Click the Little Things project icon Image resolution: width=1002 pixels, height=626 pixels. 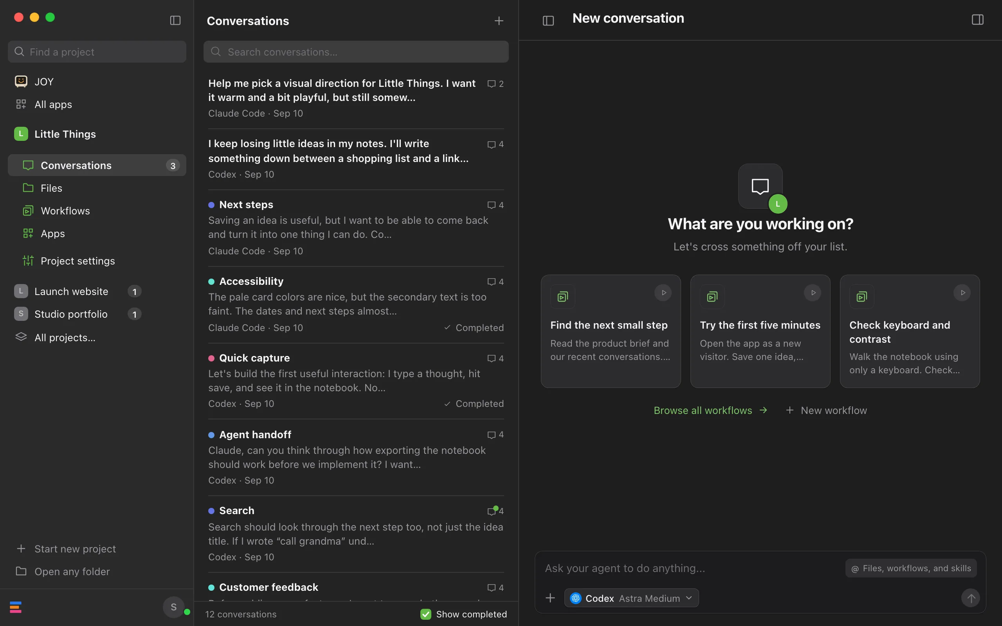tap(21, 134)
